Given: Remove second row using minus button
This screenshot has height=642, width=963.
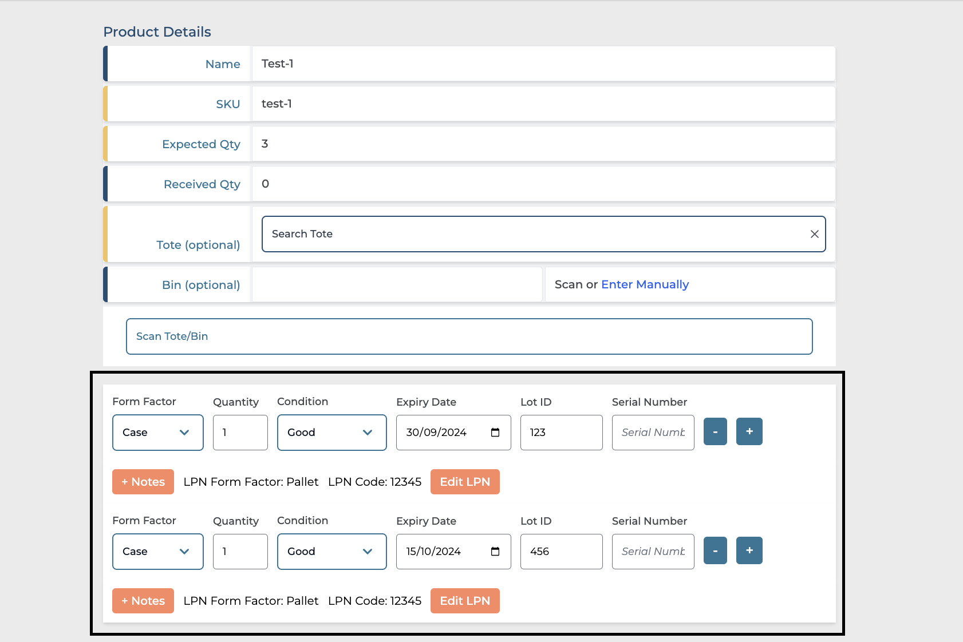Looking at the screenshot, I should click(x=715, y=550).
